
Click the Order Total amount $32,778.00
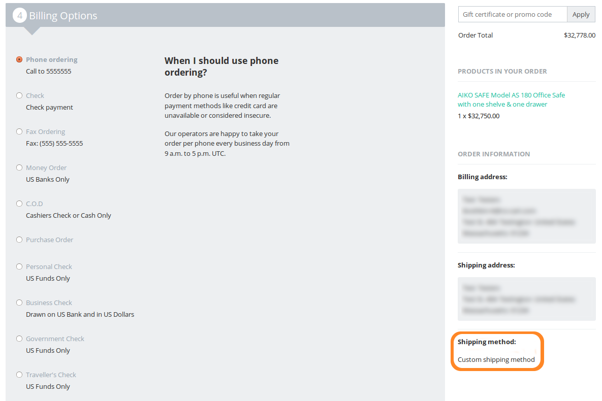click(x=579, y=36)
